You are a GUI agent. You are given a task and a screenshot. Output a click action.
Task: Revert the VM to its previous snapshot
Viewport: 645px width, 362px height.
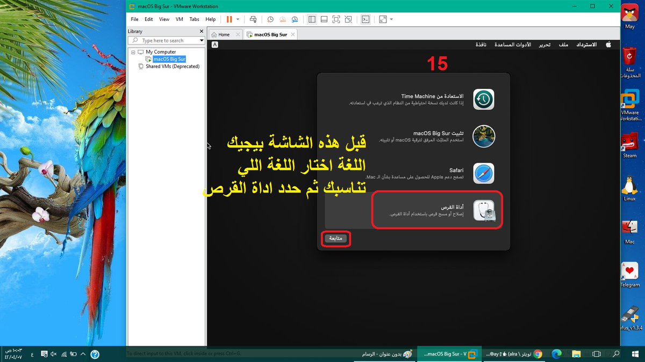(283, 19)
